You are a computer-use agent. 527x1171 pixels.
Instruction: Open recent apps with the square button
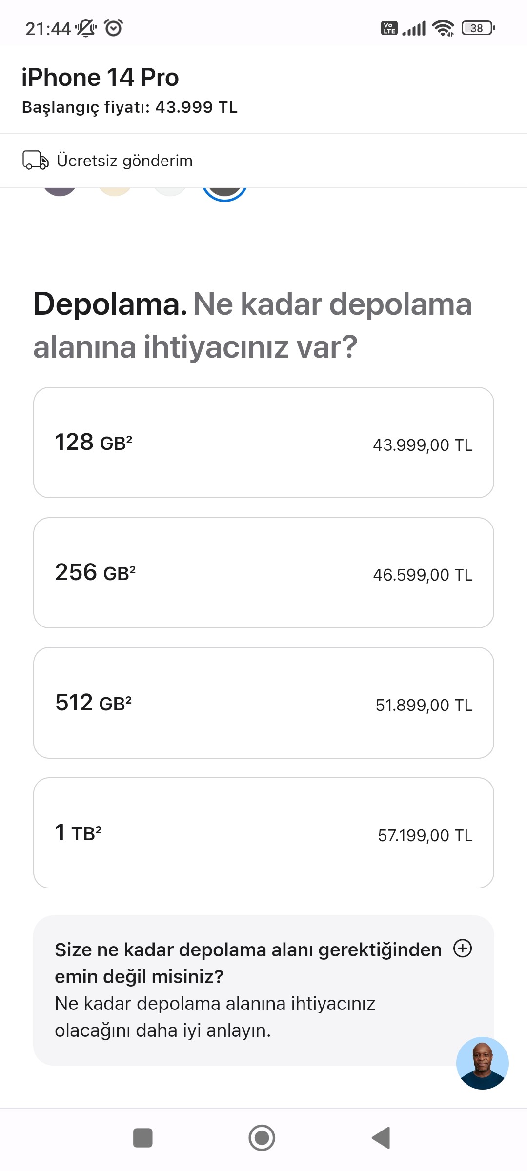coord(143,1138)
